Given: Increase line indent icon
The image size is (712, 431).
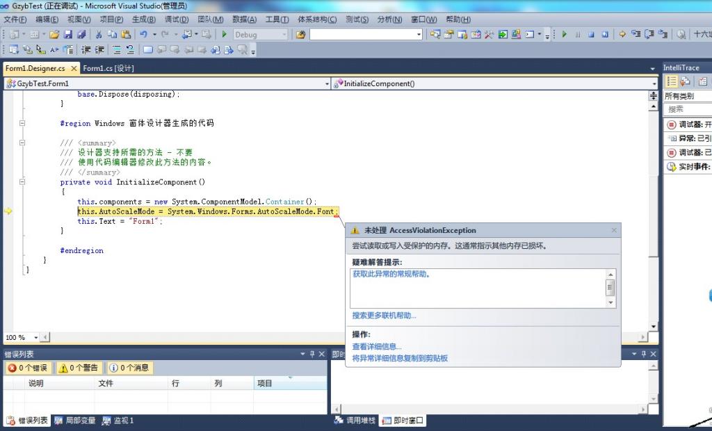Looking at the screenshot, I should click(99, 50).
